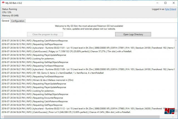Click the Miriam & Ida d Wallace memorial line

pos(38,80)
